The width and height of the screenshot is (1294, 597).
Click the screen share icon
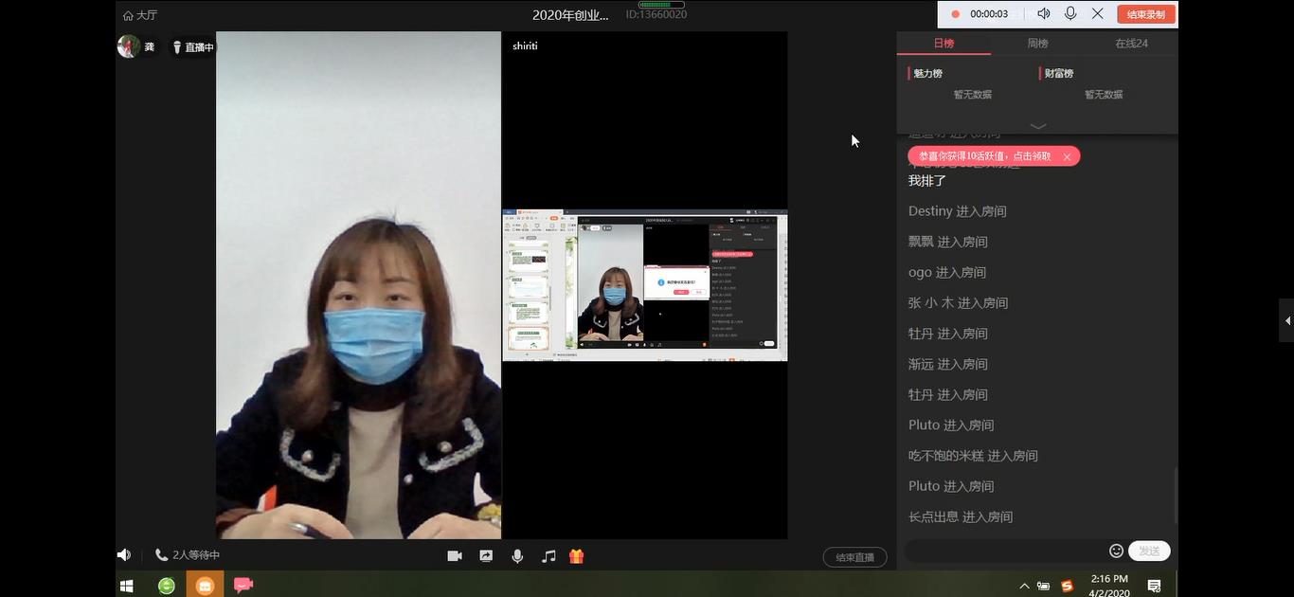[x=486, y=556]
